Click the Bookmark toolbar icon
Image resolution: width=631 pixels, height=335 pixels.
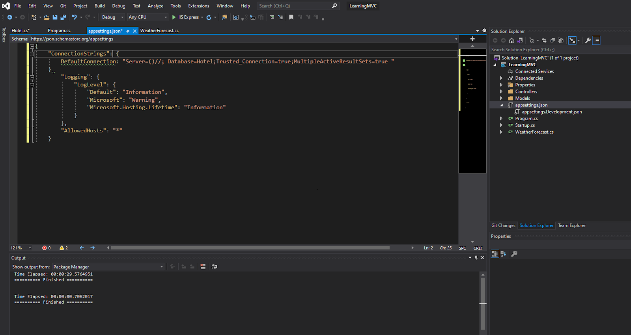tap(291, 17)
